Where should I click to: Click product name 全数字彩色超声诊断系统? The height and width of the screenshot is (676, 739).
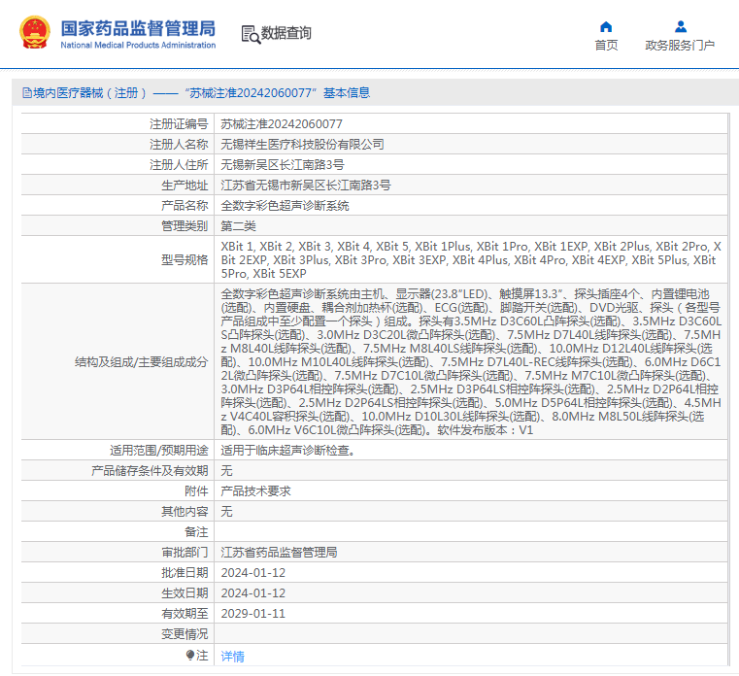[285, 206]
